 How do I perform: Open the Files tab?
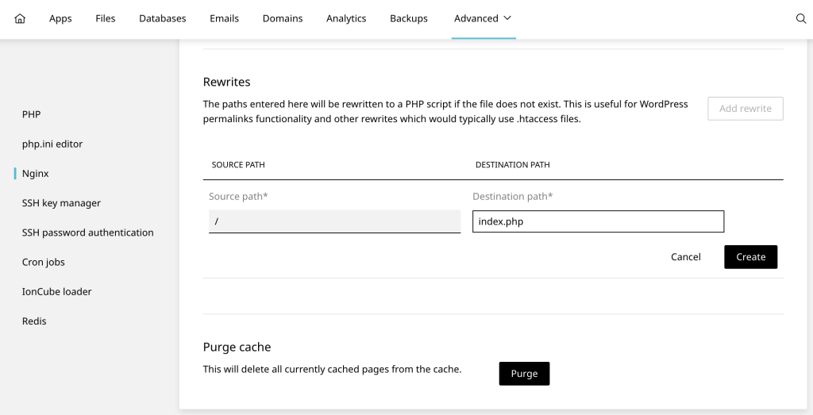coord(106,19)
